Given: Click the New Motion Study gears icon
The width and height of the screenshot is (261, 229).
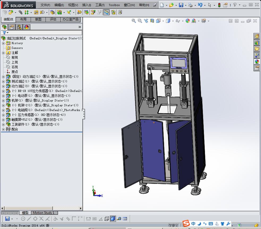Looking at the screenshot, I should tap(79, 12).
